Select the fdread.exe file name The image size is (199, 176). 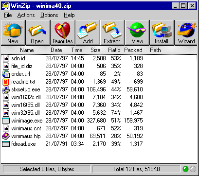23,144
